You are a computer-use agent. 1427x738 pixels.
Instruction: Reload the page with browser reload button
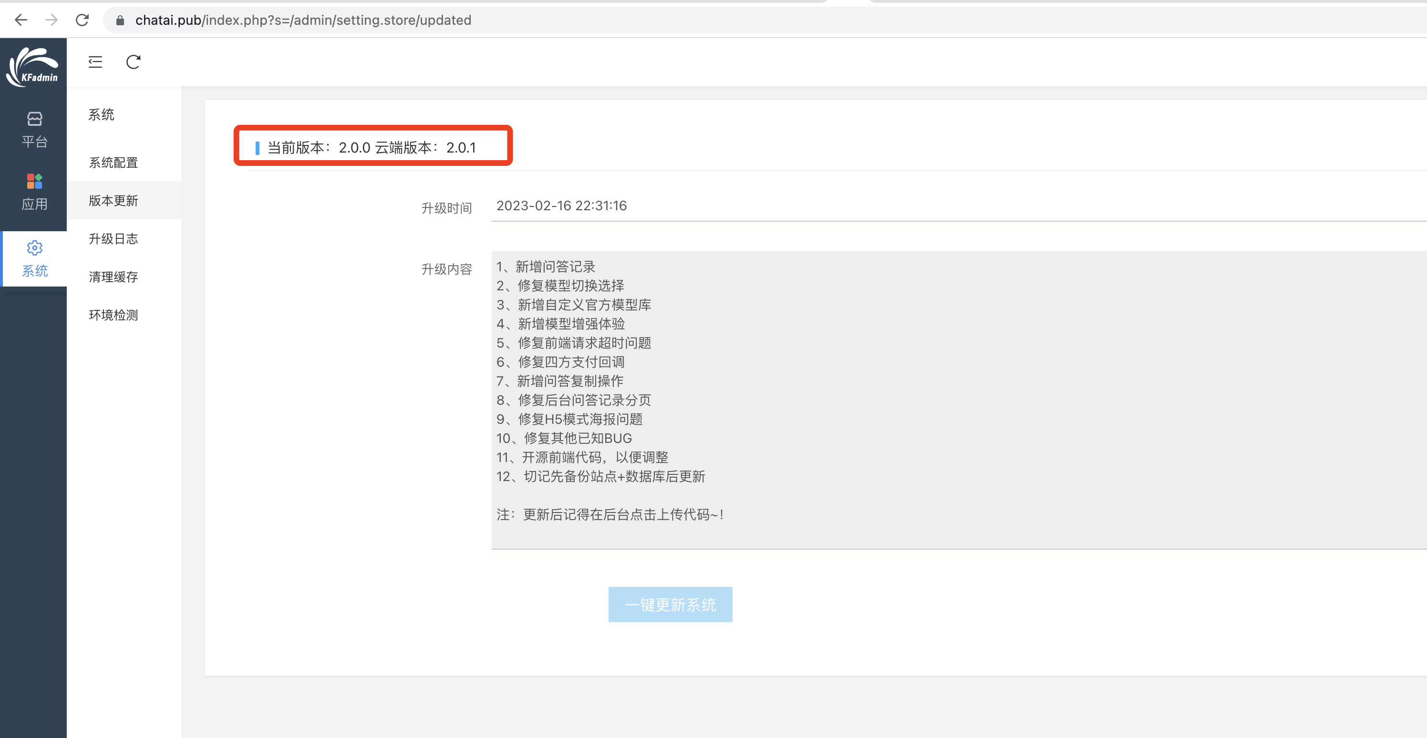pyautogui.click(x=82, y=20)
